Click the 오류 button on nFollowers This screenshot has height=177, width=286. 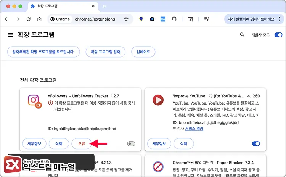(x=82, y=144)
